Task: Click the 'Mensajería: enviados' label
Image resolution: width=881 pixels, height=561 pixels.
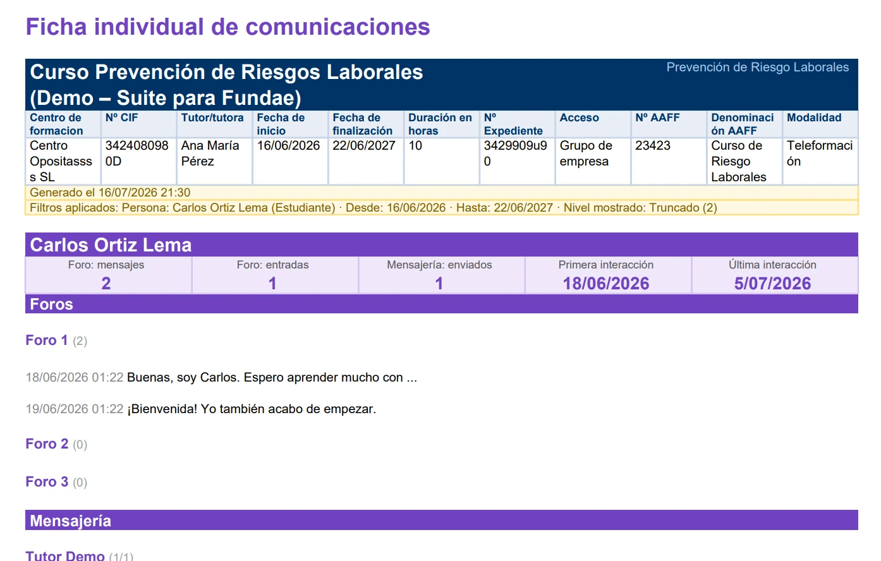Action: coord(439,265)
